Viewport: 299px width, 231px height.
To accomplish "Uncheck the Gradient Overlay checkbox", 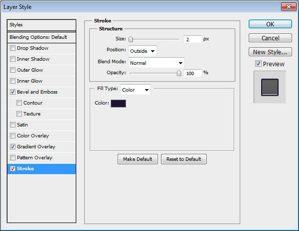I will (x=12, y=147).
